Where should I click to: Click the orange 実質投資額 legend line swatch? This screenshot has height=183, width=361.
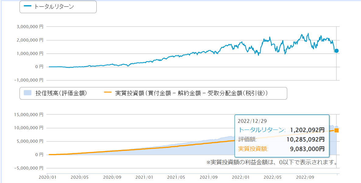(108, 93)
